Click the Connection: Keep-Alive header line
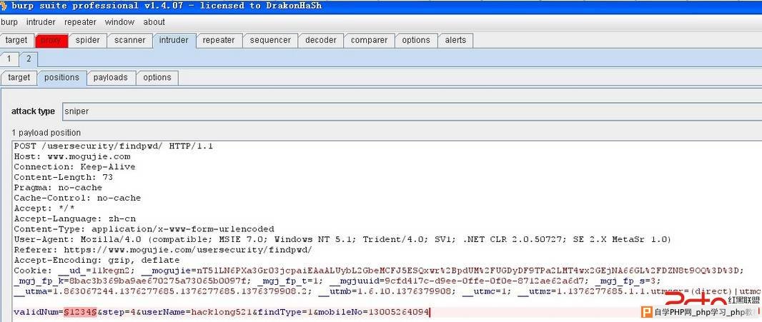762x322 pixels. tap(74, 166)
